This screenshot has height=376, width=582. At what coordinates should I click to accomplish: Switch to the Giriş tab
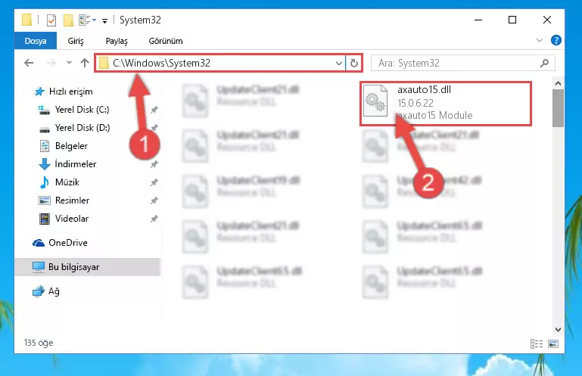click(76, 41)
